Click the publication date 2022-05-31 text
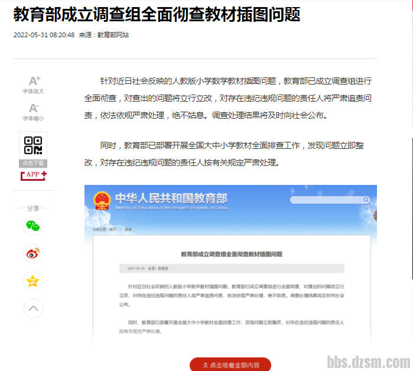 coord(44,35)
